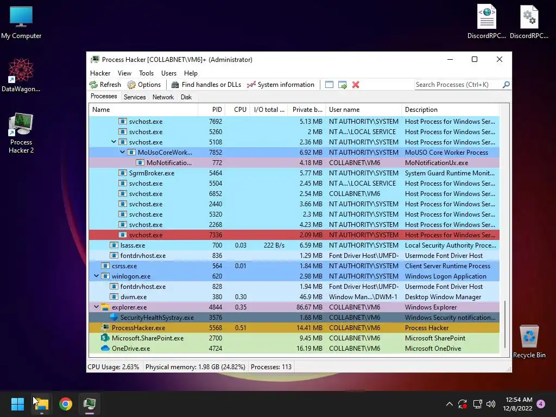Click the red X kill window icon
Image resolution: width=556 pixels, height=417 pixels.
click(x=355, y=85)
